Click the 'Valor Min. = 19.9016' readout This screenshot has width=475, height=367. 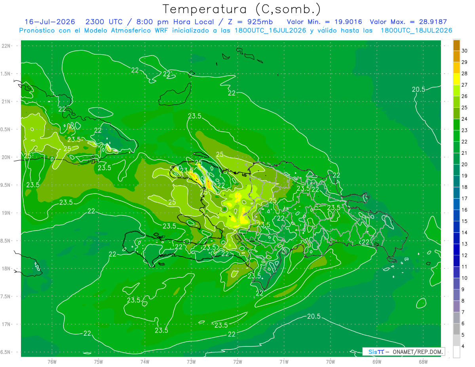[324, 22]
